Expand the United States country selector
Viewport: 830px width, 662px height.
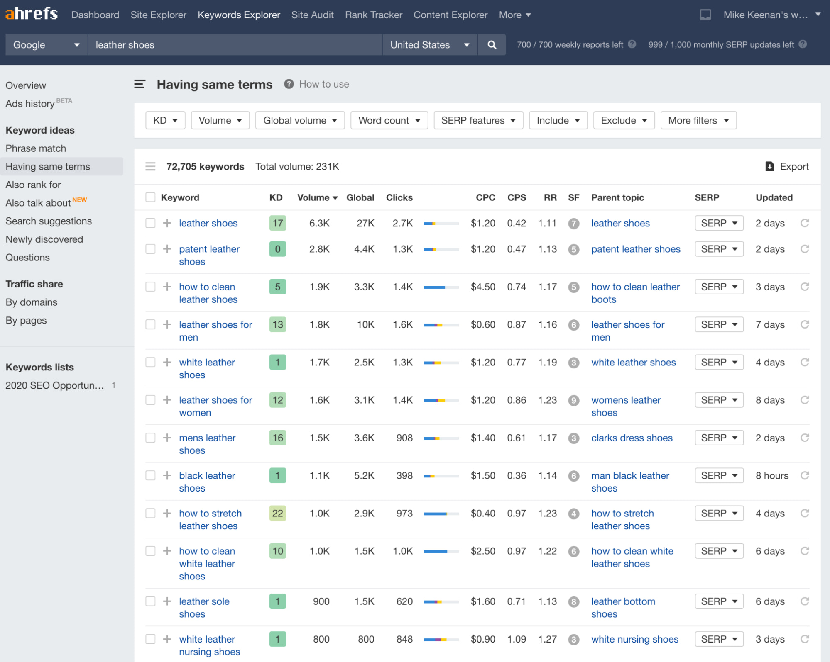click(x=429, y=45)
